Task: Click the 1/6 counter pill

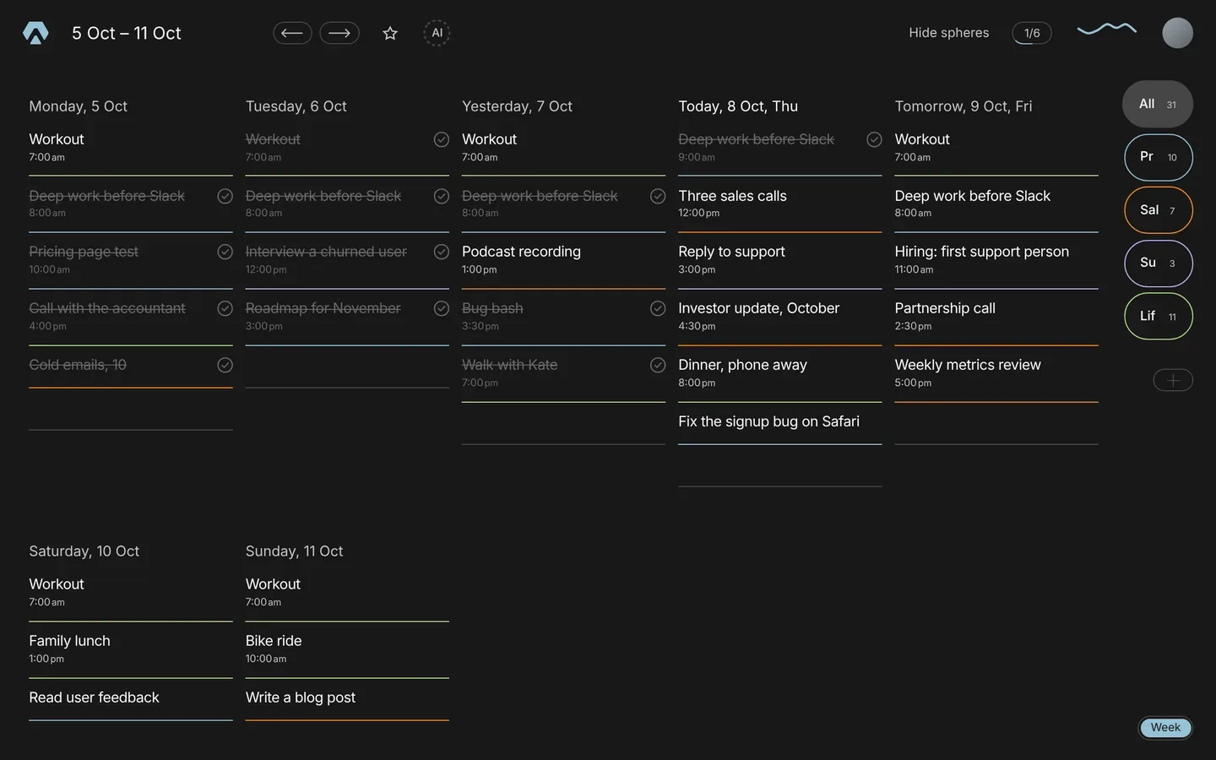Action: point(1032,33)
